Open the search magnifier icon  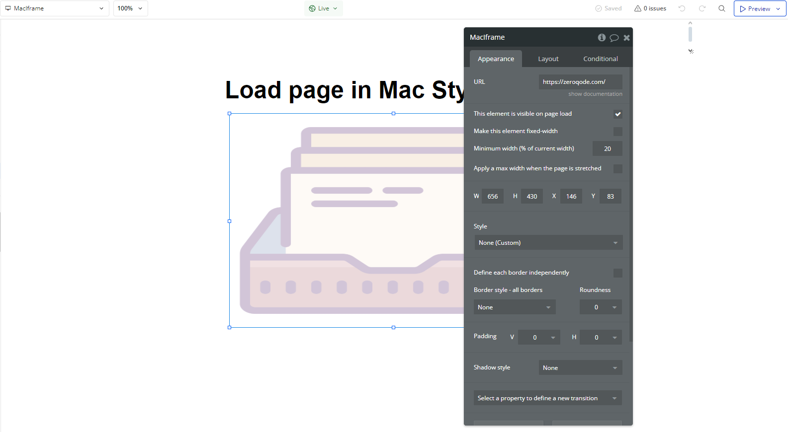point(722,8)
